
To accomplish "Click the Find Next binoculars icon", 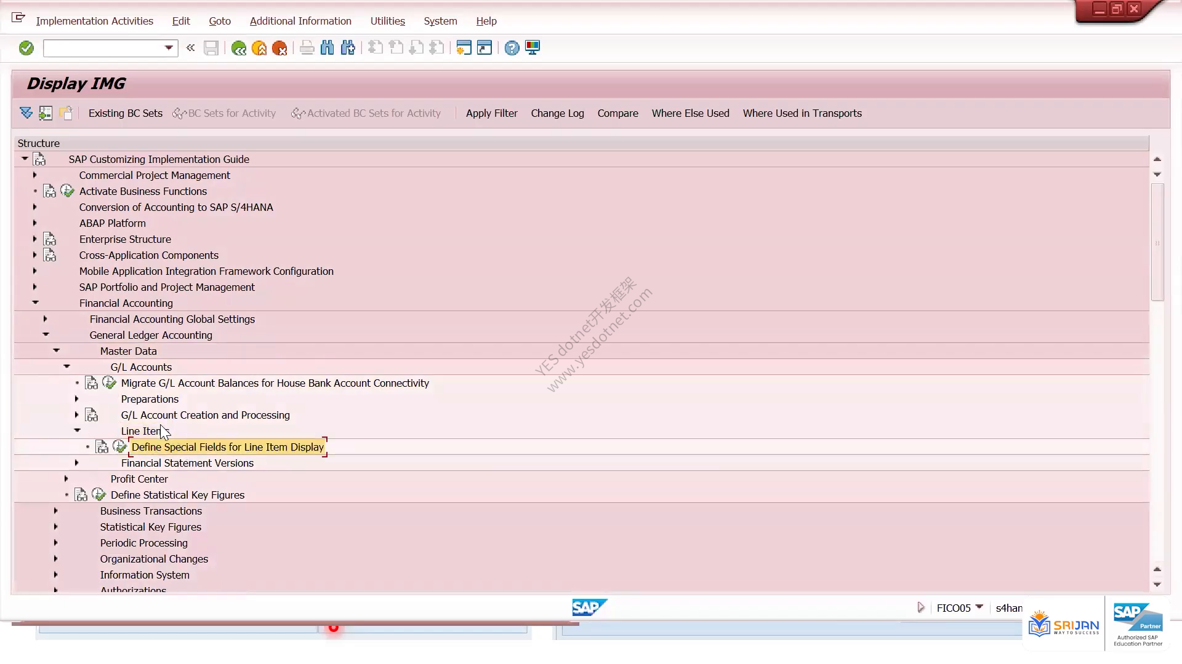I will click(348, 48).
